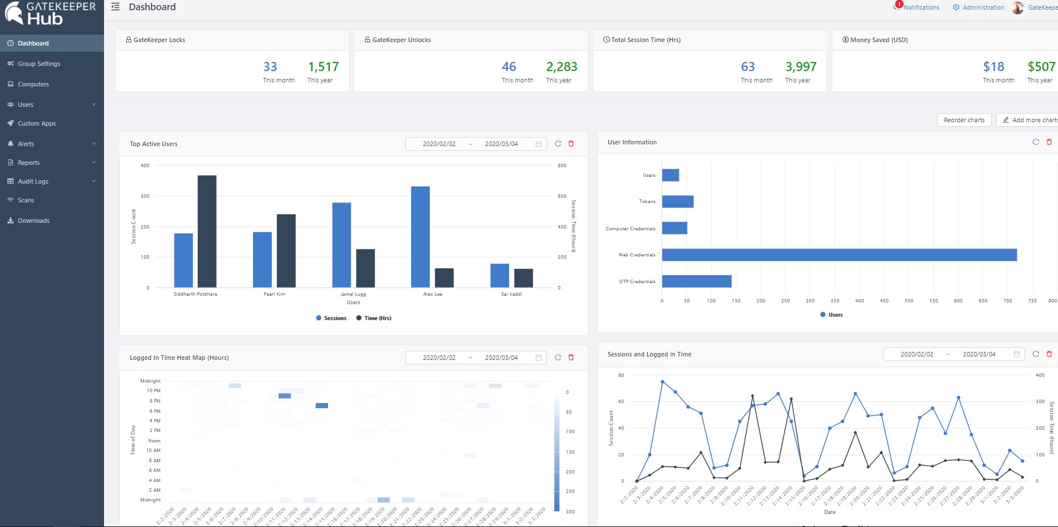
Task: Delete the User Information chart
Action: (x=1049, y=142)
